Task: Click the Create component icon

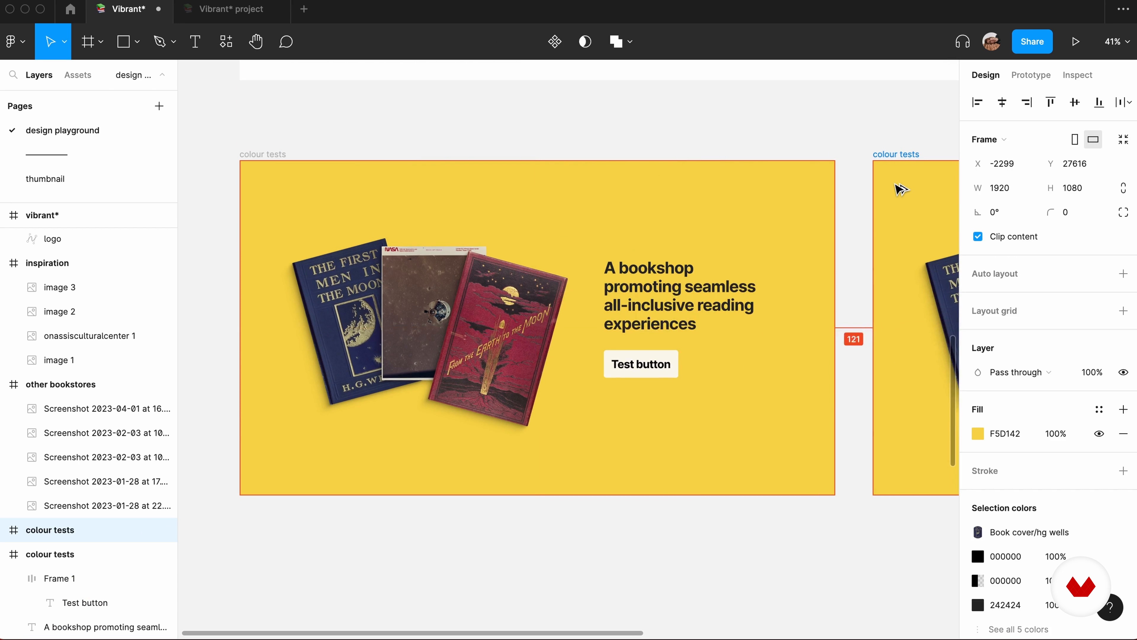Action: coord(555,41)
